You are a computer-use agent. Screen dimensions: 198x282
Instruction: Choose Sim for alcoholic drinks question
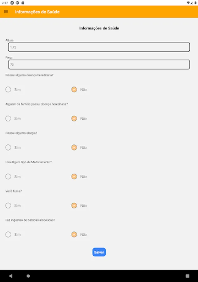8,234
